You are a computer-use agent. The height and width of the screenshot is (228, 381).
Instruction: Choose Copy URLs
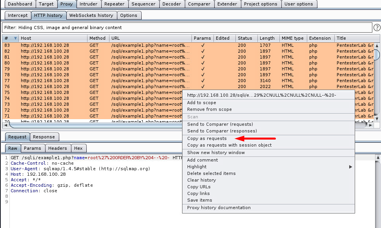tap(268, 187)
